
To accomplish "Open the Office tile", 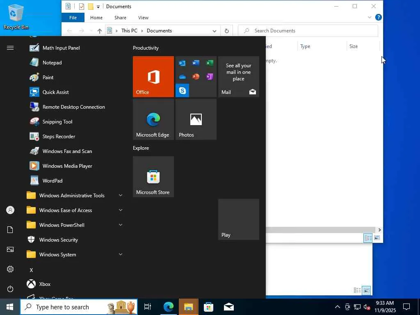I will click(153, 77).
